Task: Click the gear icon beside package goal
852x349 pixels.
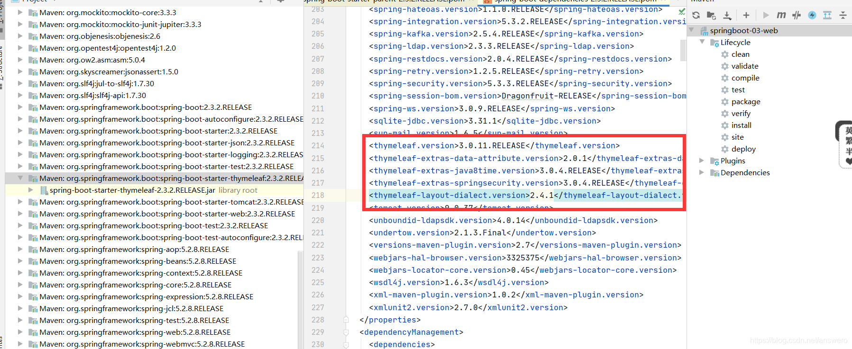Action: (725, 102)
